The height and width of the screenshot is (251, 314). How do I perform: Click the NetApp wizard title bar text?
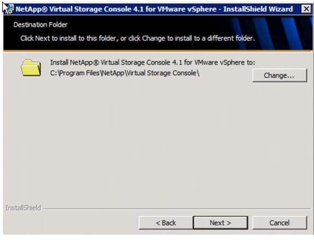(154, 9)
